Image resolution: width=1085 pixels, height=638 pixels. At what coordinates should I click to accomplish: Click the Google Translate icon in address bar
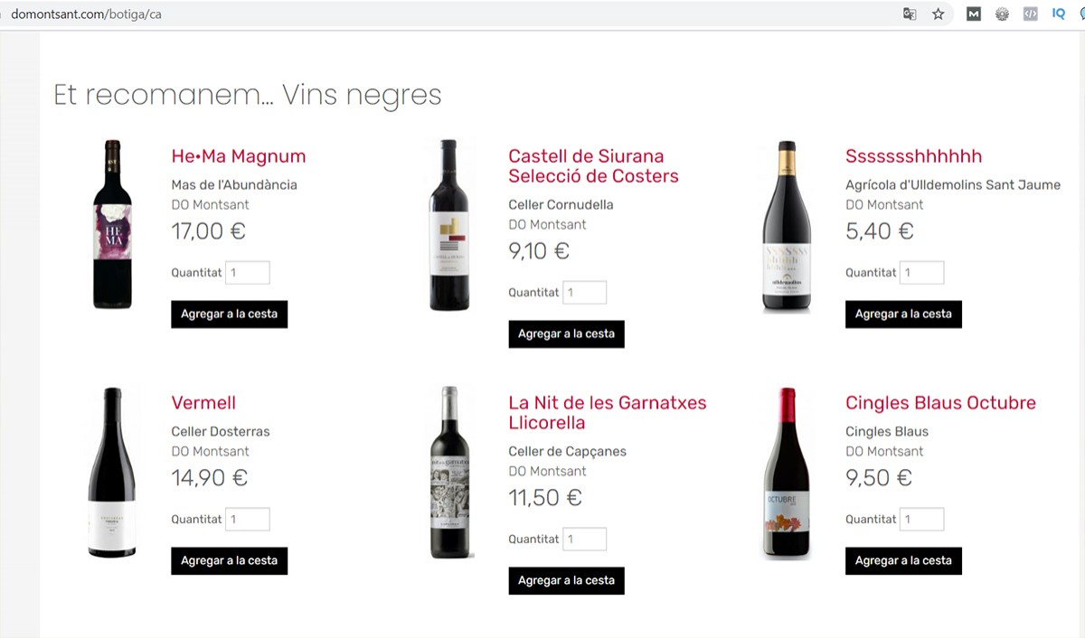(x=910, y=14)
